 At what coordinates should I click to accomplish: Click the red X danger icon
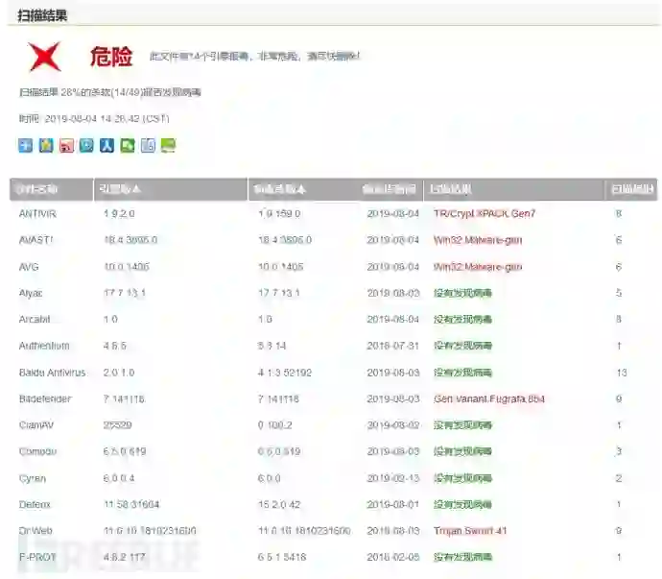click(x=44, y=57)
